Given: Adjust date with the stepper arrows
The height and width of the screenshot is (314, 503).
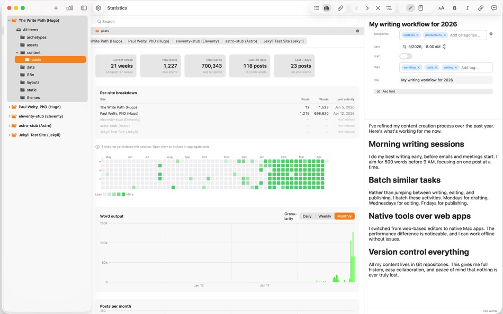Looking at the screenshot, I should [444, 47].
